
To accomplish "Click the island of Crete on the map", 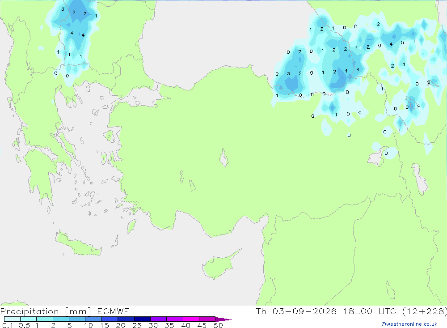I will pyautogui.click(x=79, y=243).
